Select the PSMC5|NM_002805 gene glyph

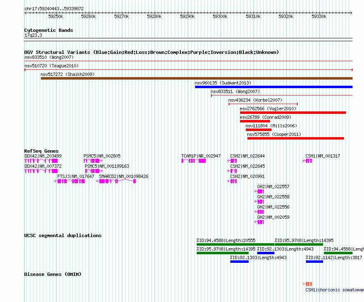93,161
